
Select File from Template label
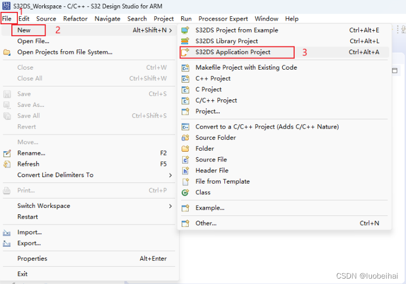point(222,181)
